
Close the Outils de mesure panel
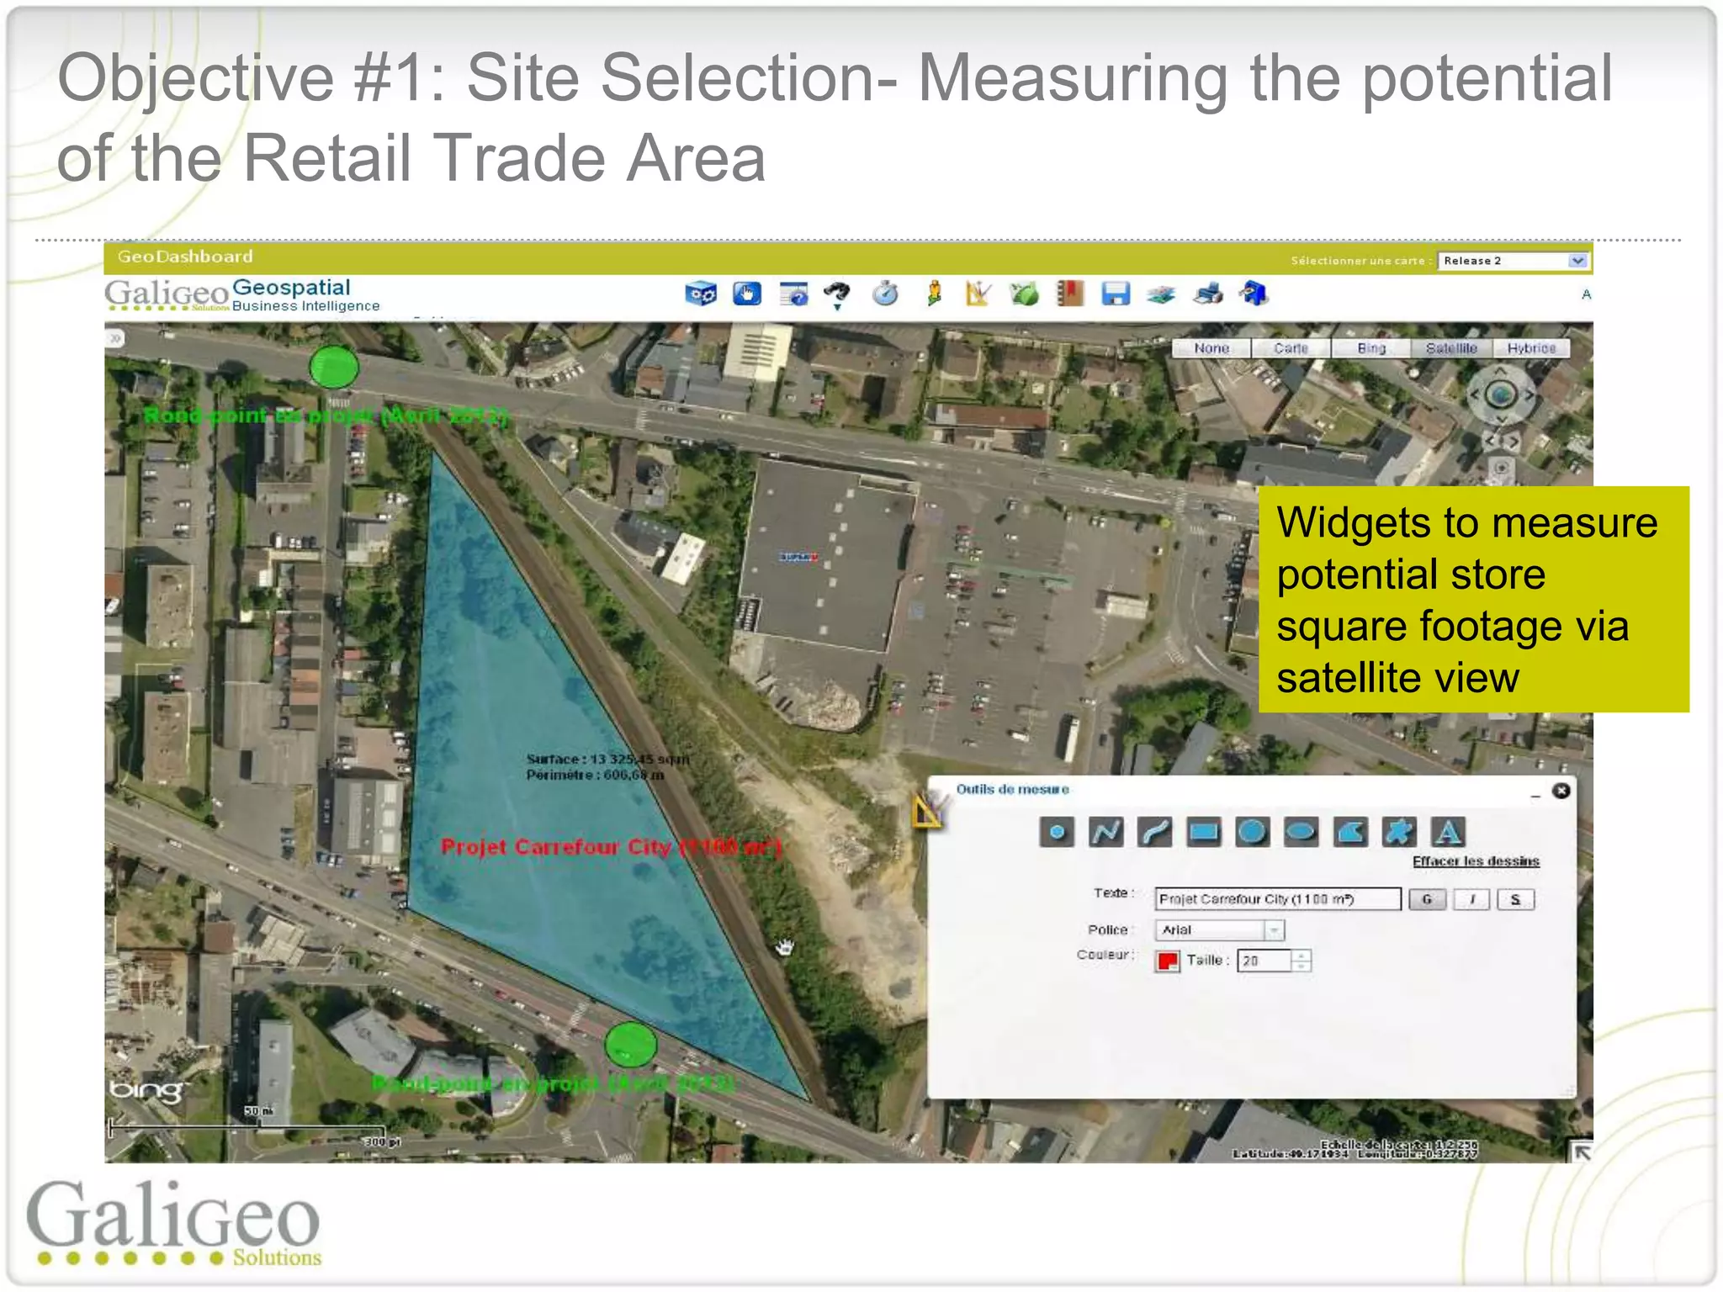(x=1561, y=791)
